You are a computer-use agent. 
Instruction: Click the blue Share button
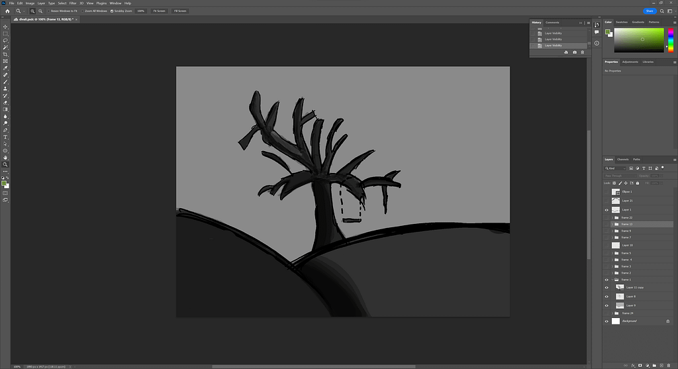(x=648, y=11)
